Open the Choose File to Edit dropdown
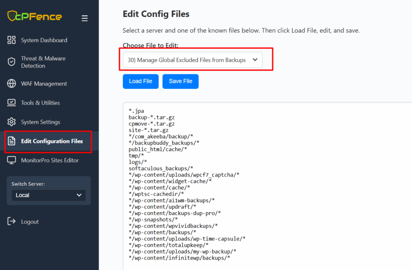 tap(192, 60)
